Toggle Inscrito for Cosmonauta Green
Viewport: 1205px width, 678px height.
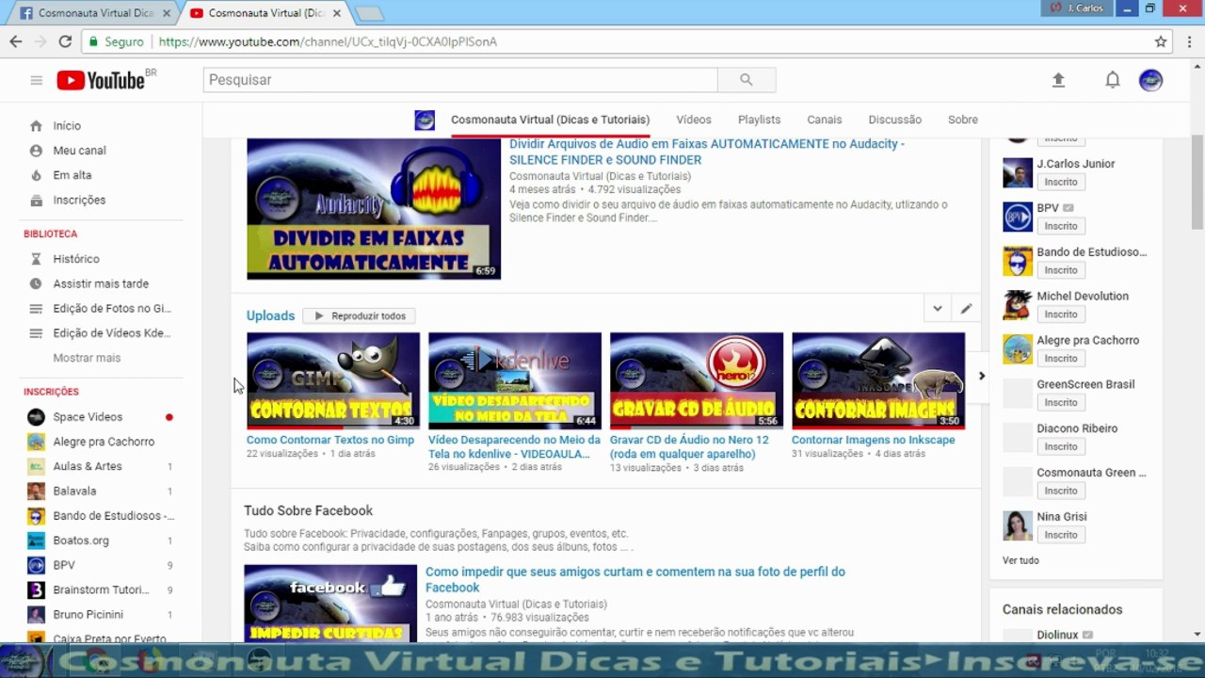[x=1061, y=491]
